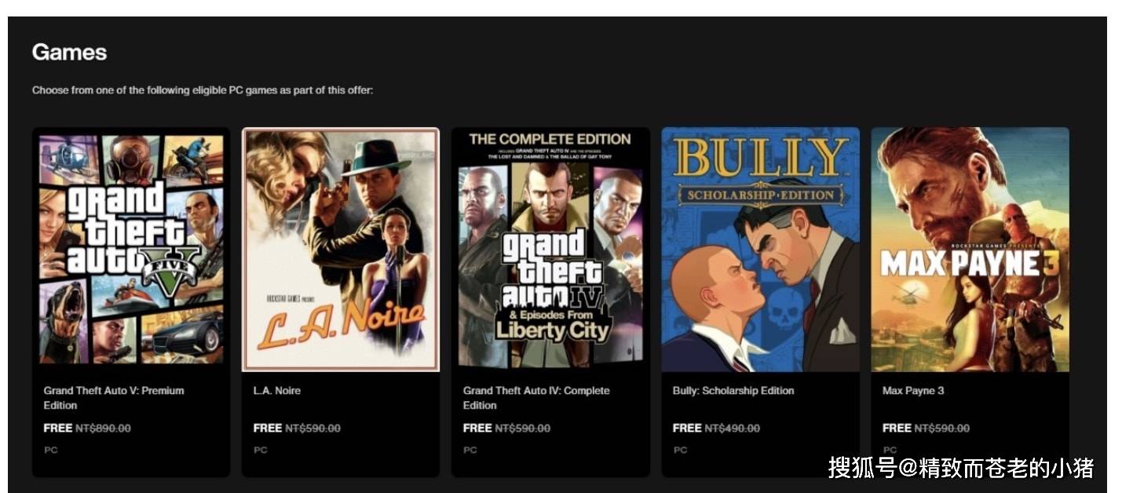Click FREE price under Grand Theft Auto V
Viewport: 1122px width, 493px height.
click(x=58, y=429)
